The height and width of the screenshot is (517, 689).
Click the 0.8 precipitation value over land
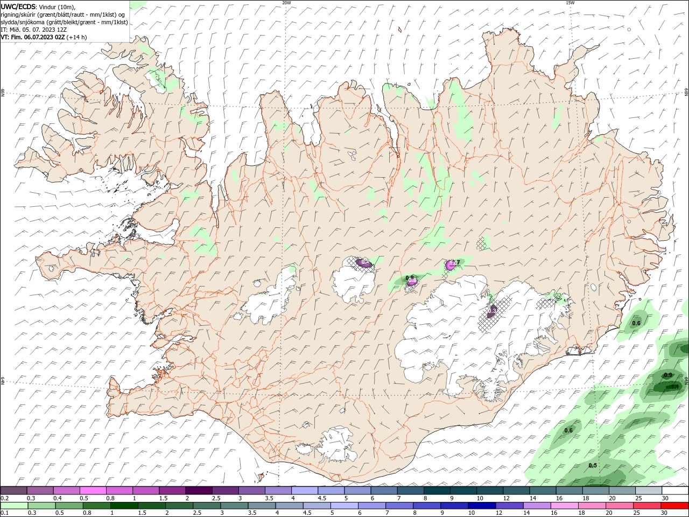click(410, 277)
